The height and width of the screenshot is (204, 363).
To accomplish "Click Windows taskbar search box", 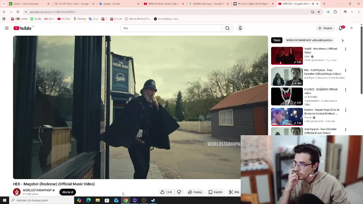I will point(41,200).
